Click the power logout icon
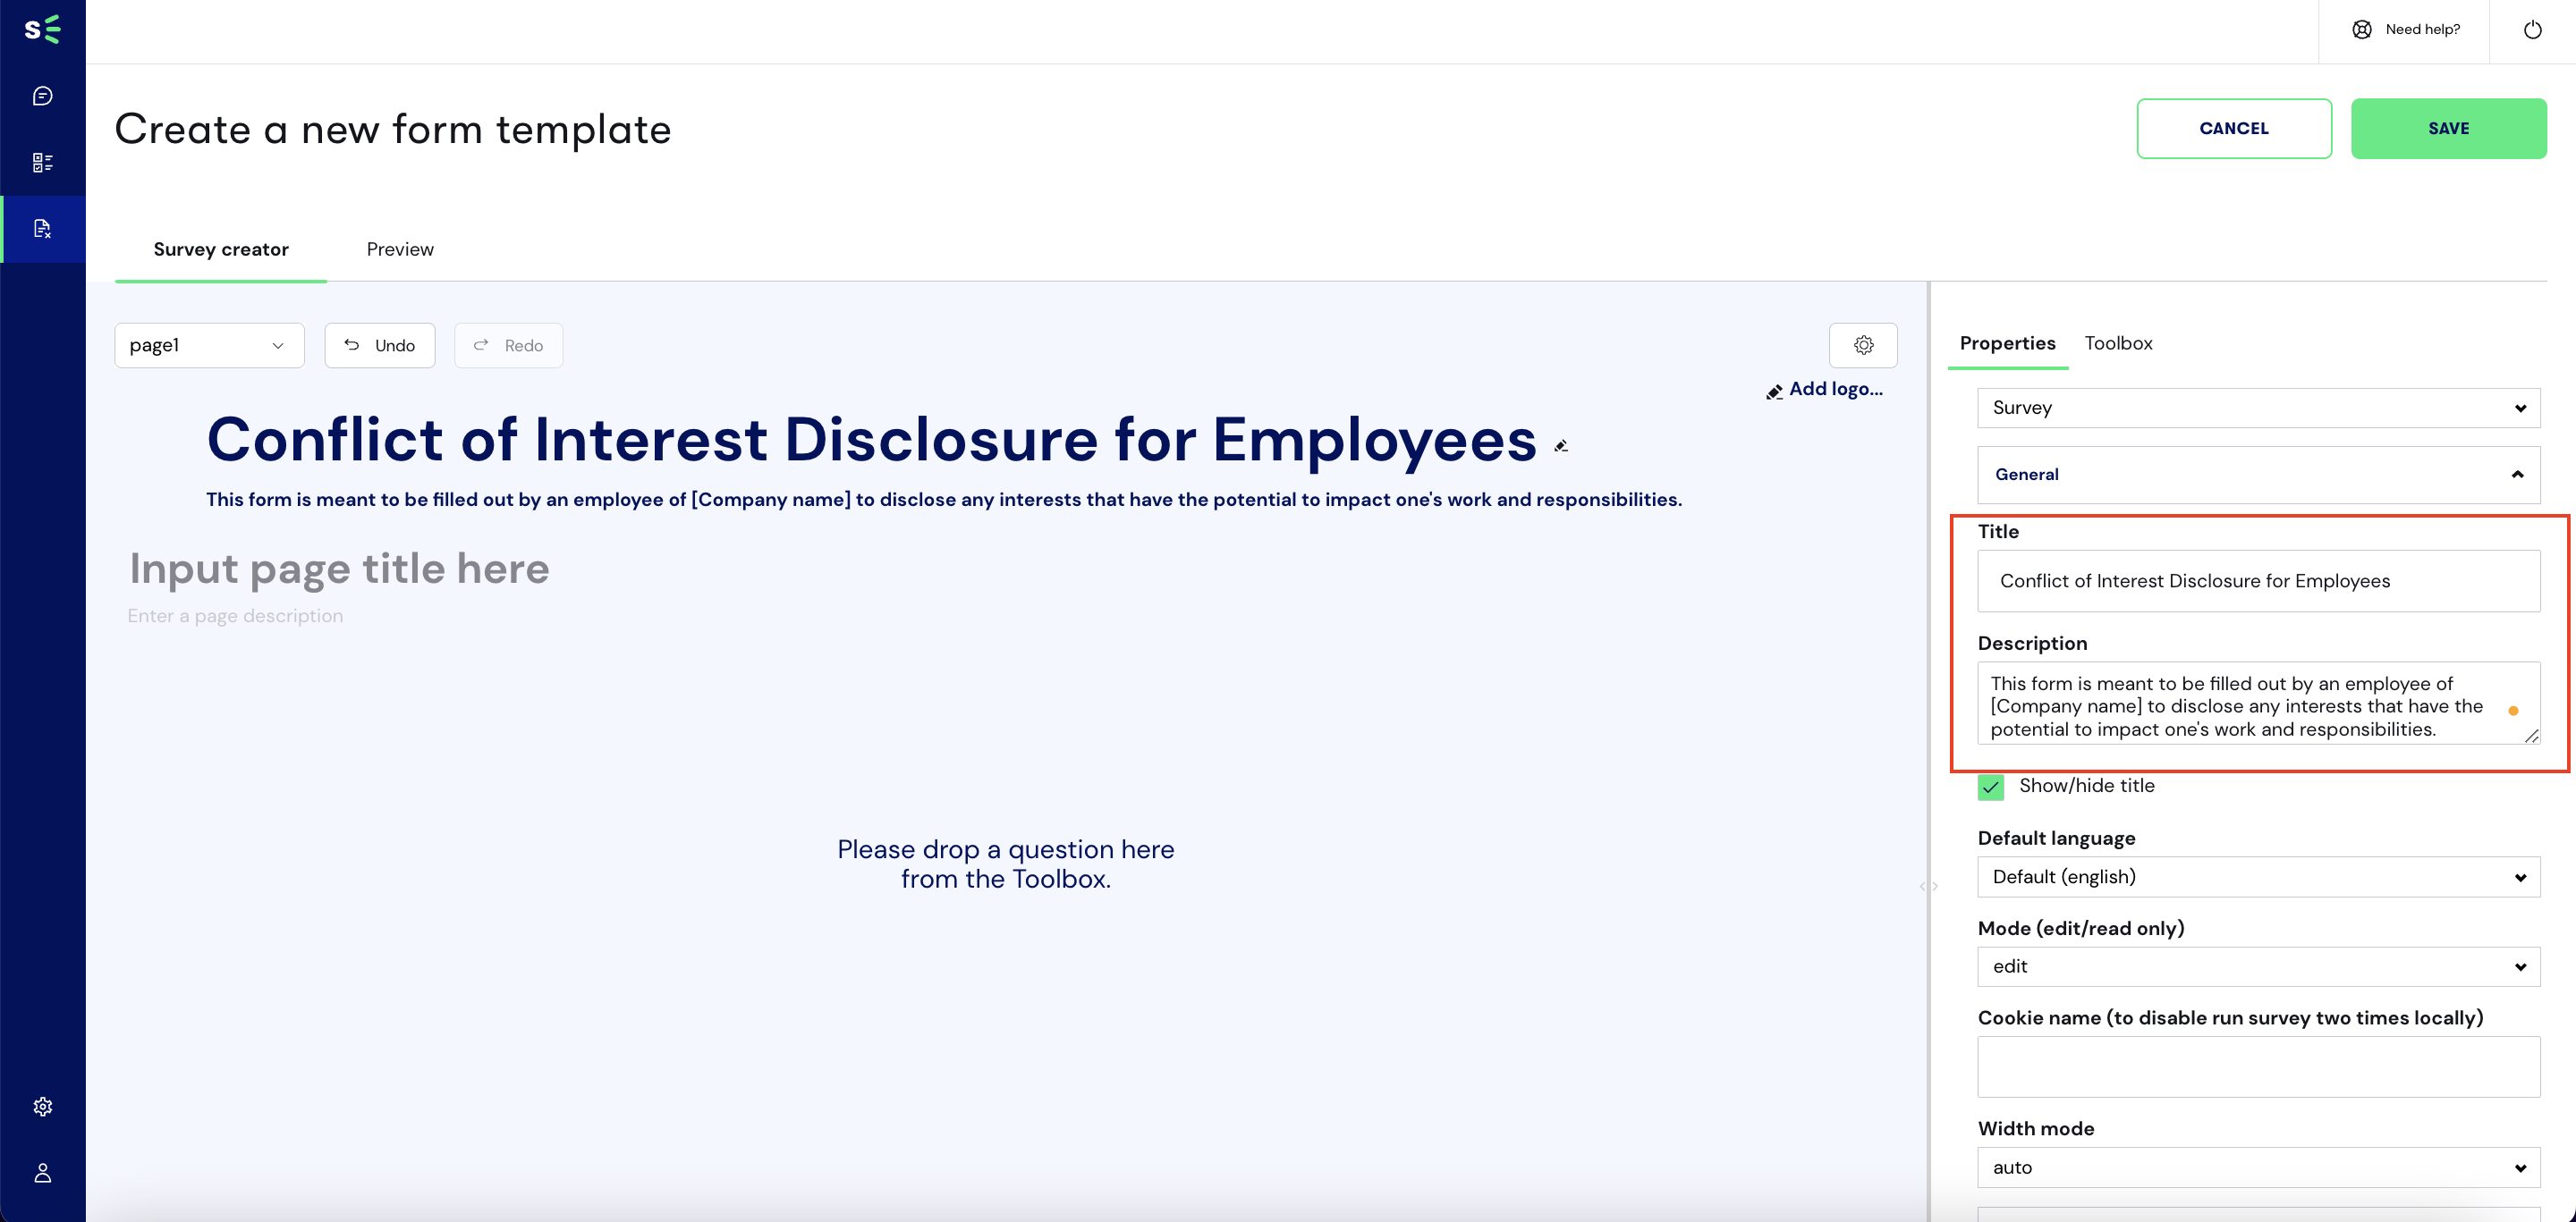 [x=2533, y=29]
